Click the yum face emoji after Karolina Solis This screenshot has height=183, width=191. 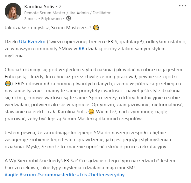91,112
